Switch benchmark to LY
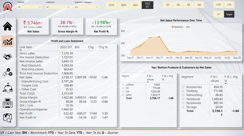This screenshot has height=136, width=244. (x=218, y=14)
